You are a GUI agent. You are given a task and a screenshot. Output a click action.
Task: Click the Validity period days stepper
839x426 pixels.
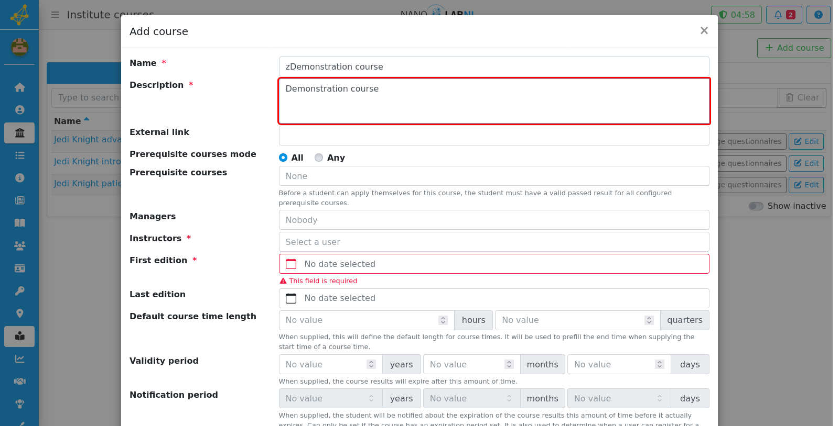tap(660, 364)
